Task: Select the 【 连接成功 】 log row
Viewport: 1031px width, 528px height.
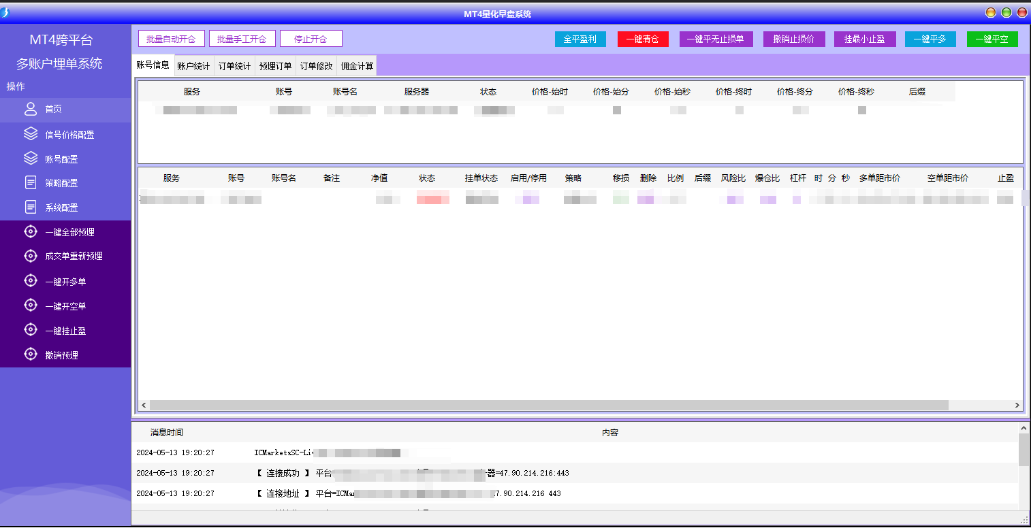Action: point(575,473)
